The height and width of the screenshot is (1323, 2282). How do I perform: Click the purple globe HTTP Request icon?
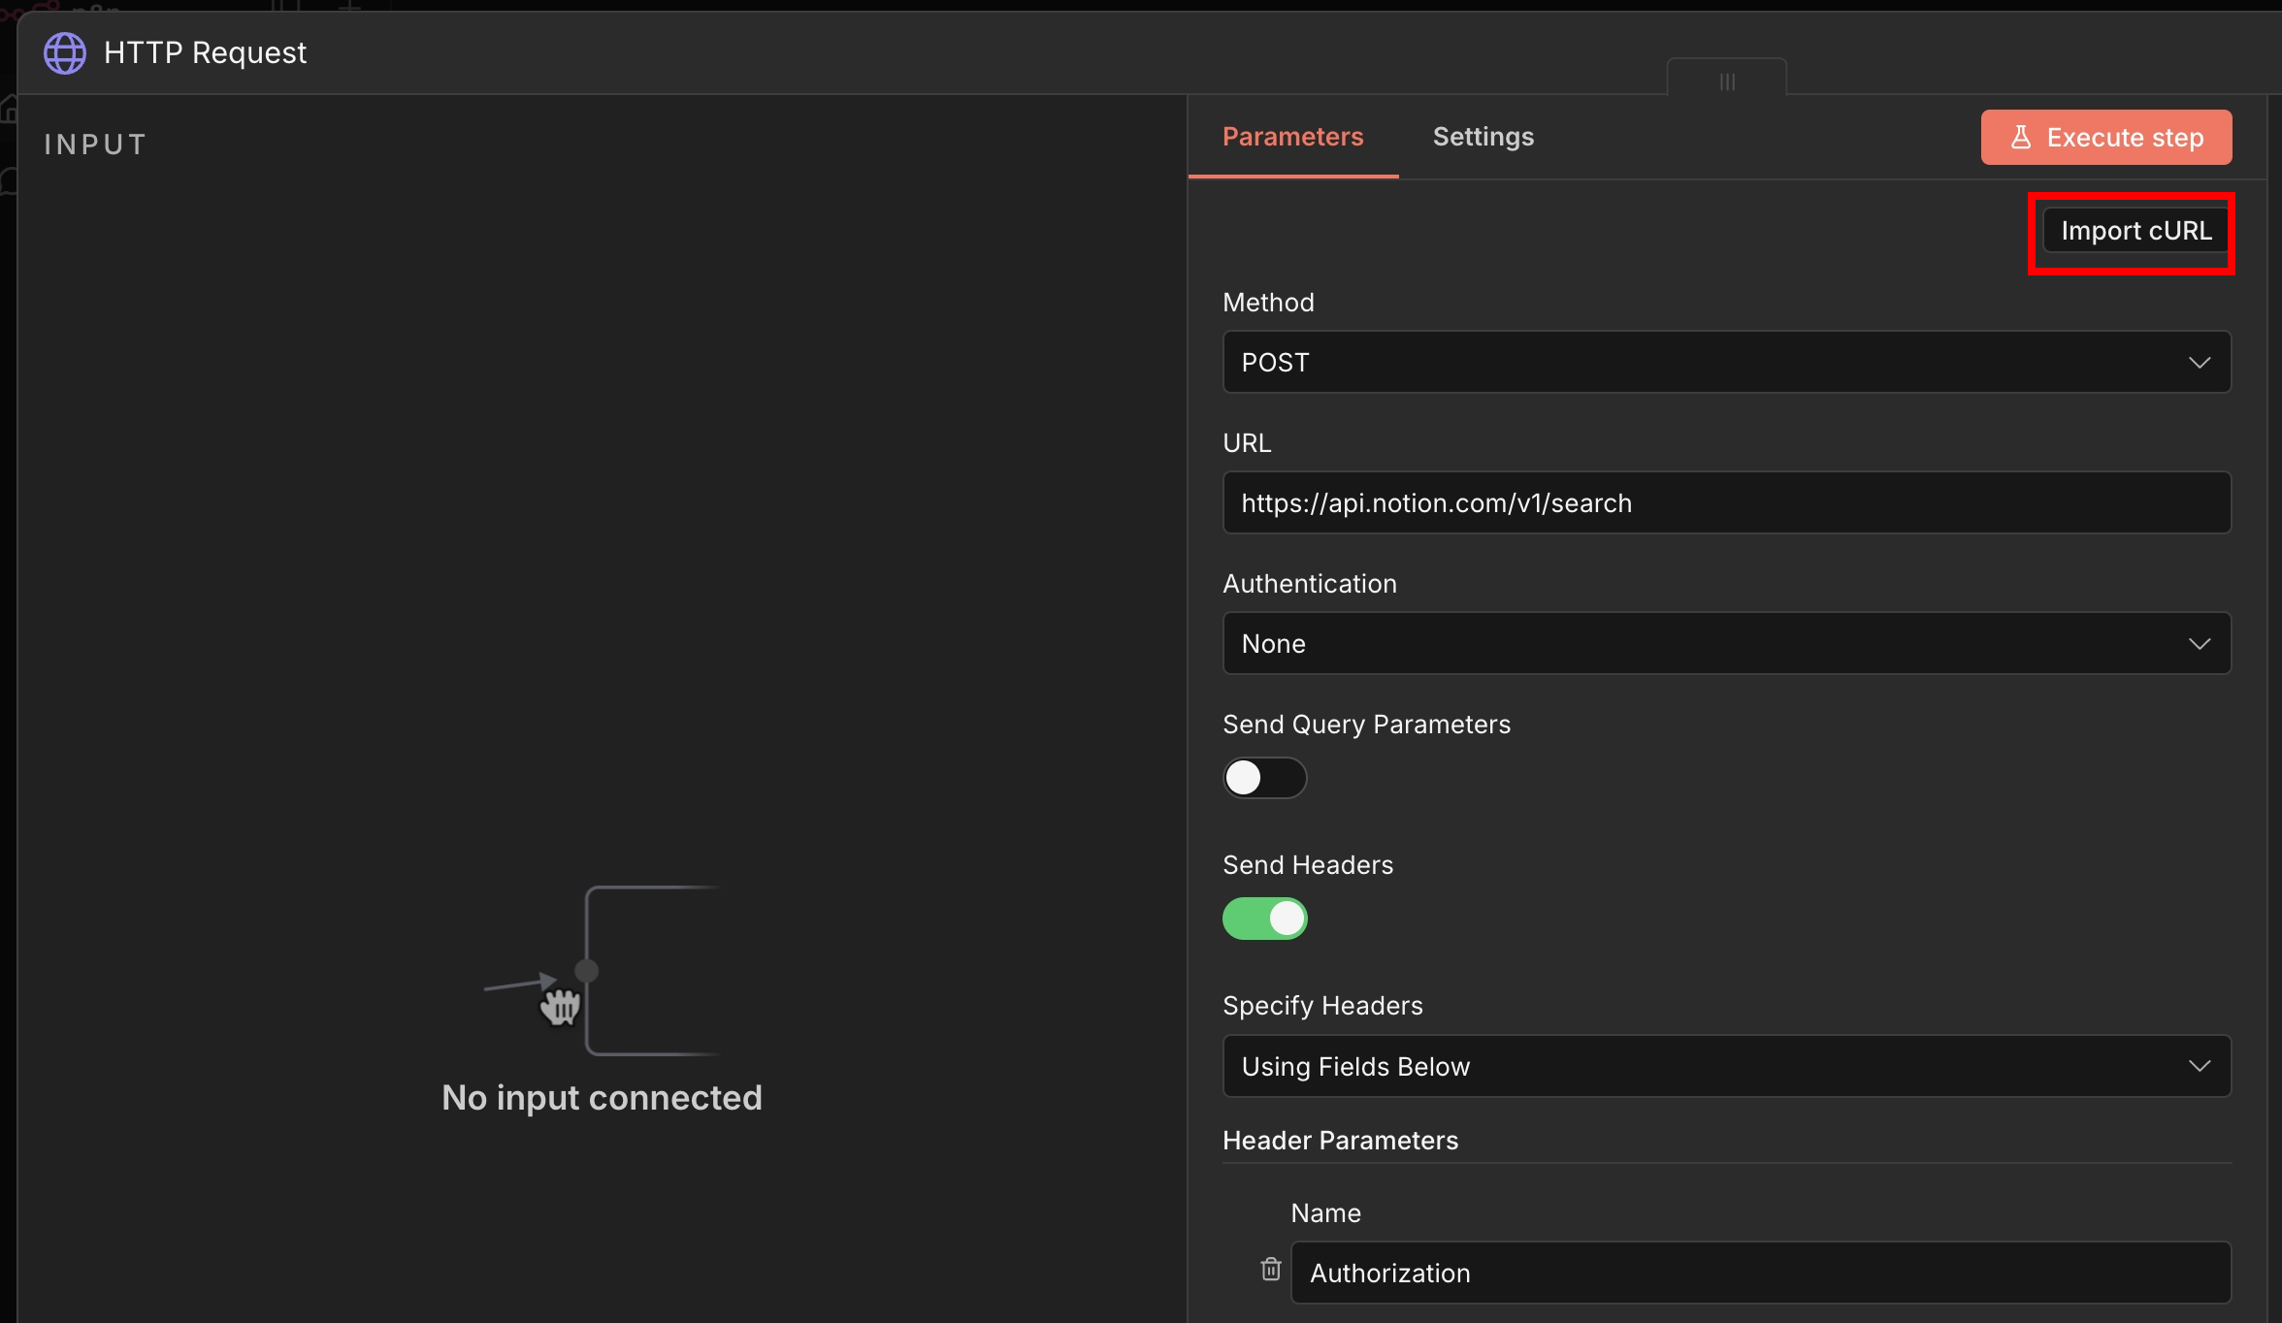tap(65, 53)
